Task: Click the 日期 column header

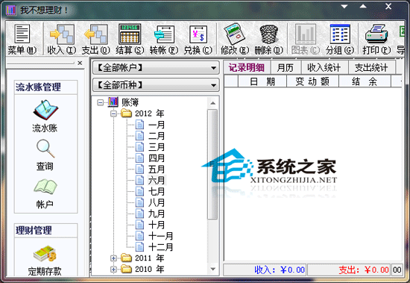Action: tap(262, 81)
